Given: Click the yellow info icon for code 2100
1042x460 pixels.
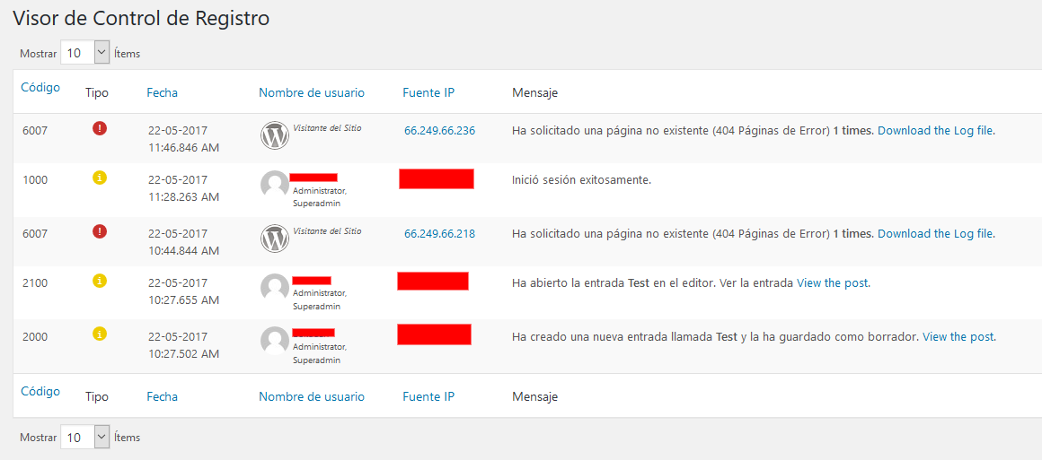Looking at the screenshot, I should click(100, 281).
